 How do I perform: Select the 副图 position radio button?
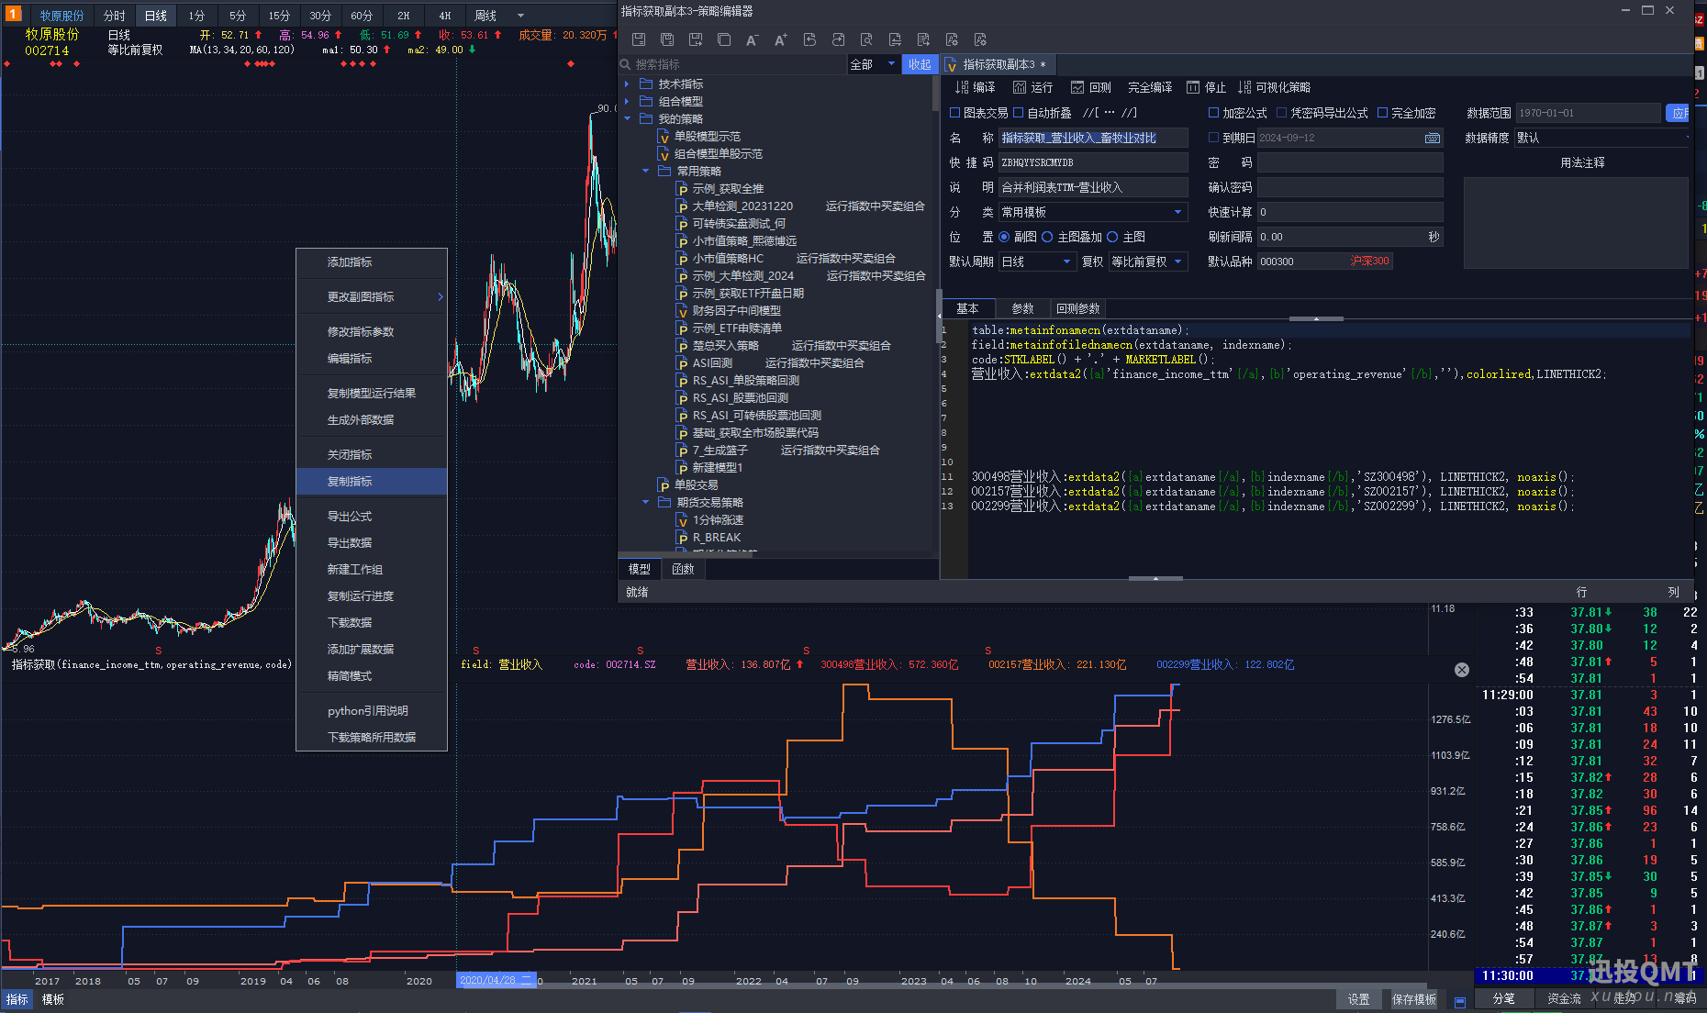[x=1004, y=237]
